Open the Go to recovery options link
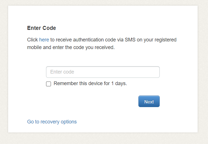This screenshot has height=144, width=208. click(52, 122)
